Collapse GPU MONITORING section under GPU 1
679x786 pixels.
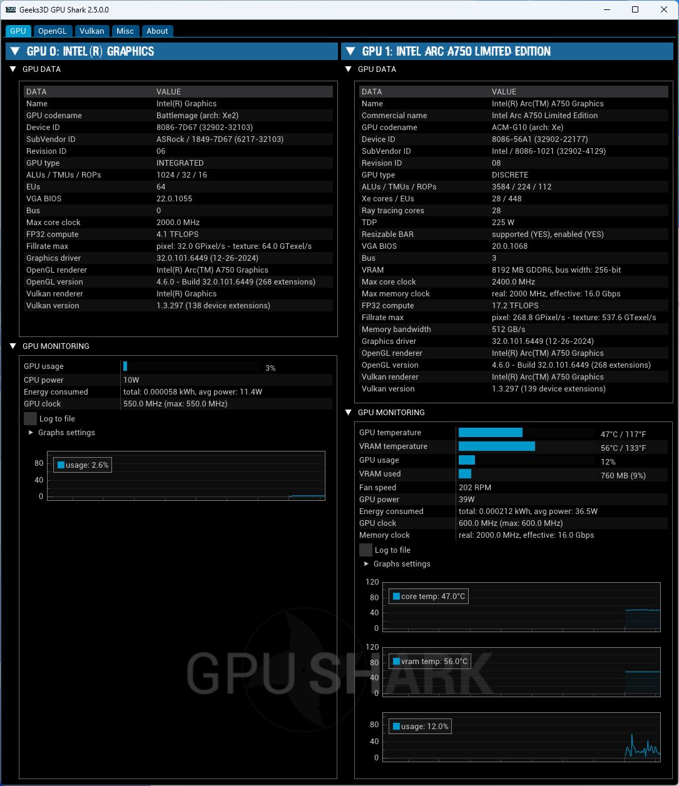tap(349, 413)
